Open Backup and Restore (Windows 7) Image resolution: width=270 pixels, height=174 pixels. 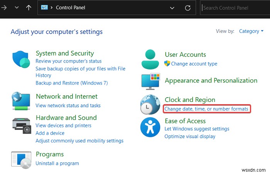(71, 83)
